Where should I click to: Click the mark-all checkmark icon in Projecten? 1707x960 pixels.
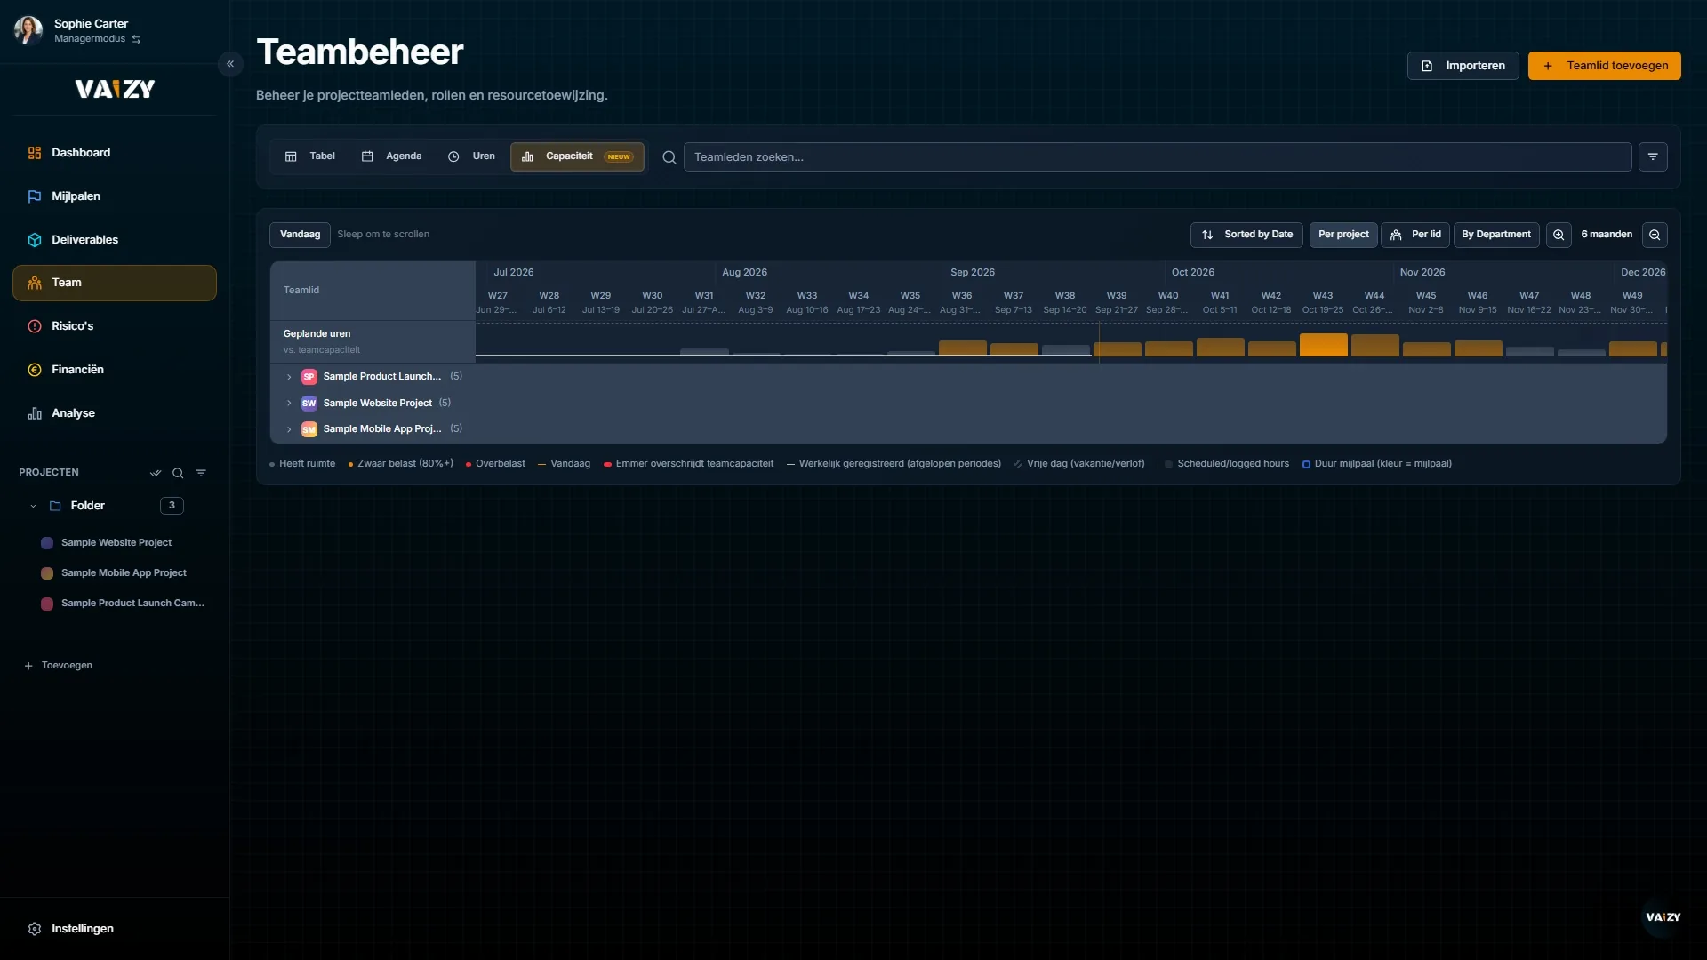coord(156,473)
